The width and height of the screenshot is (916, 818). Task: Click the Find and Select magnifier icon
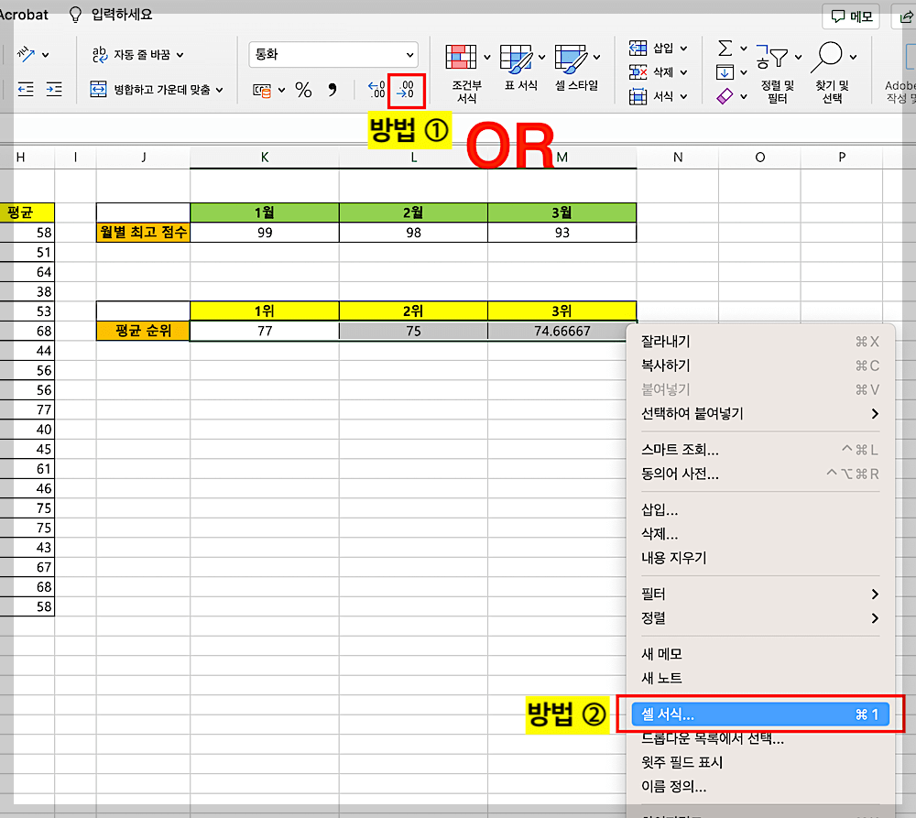pos(829,53)
